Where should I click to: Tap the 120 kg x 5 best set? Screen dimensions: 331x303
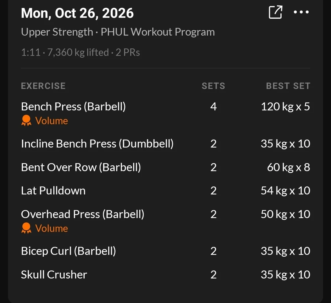click(x=285, y=106)
